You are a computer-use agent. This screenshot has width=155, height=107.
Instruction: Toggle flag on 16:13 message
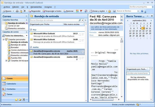tap(83, 35)
